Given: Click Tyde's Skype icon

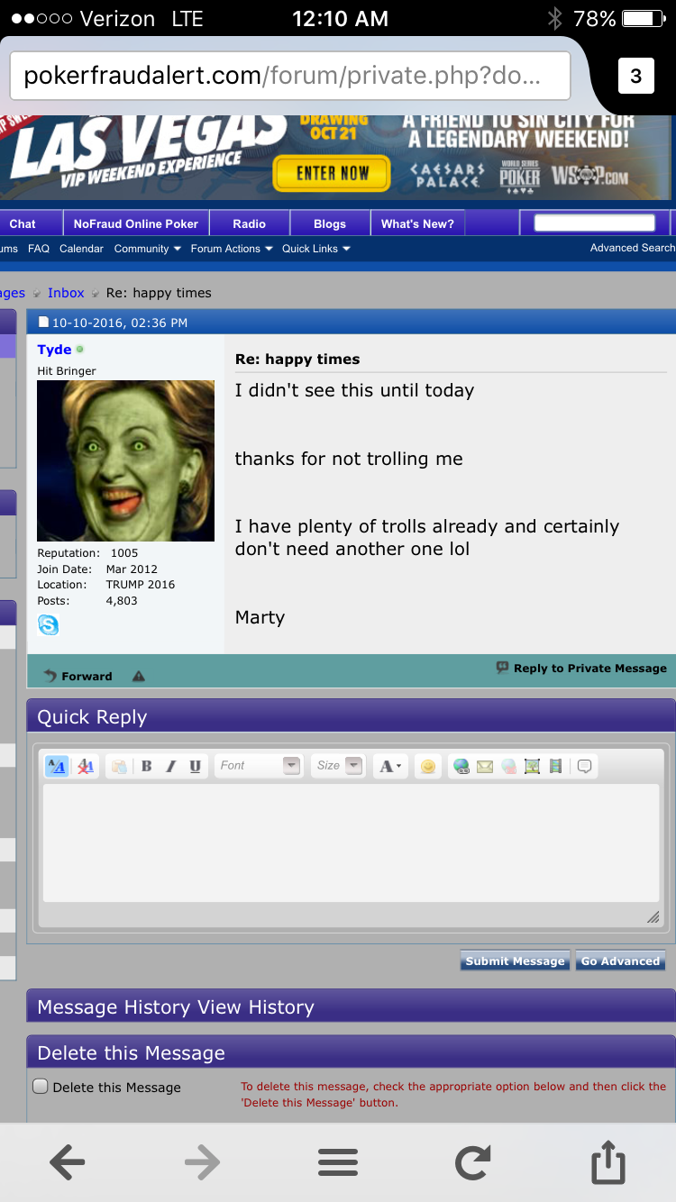Looking at the screenshot, I should click(x=49, y=624).
